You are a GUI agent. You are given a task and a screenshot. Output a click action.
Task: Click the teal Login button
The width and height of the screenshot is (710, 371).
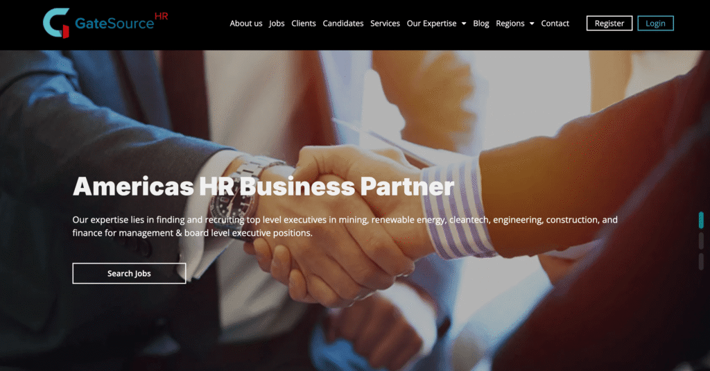pyautogui.click(x=655, y=23)
